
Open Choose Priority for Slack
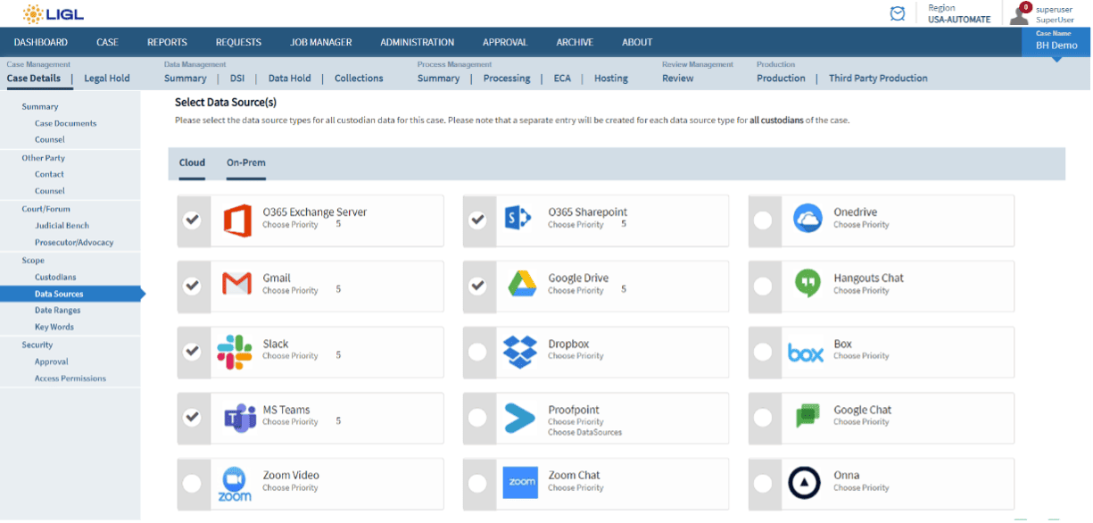pyautogui.click(x=290, y=356)
